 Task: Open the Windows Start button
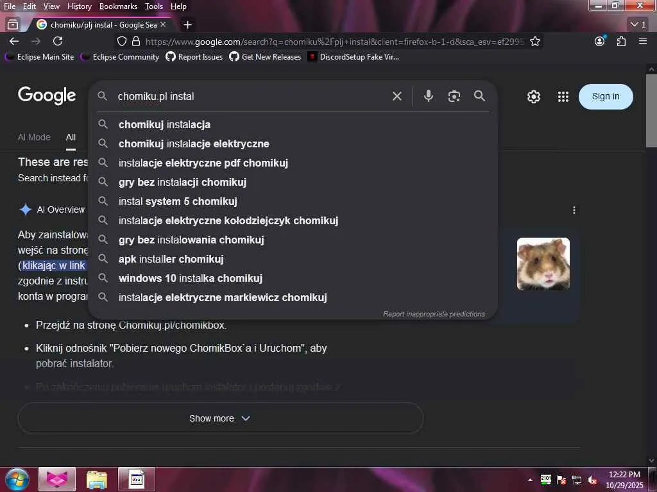[x=17, y=479]
